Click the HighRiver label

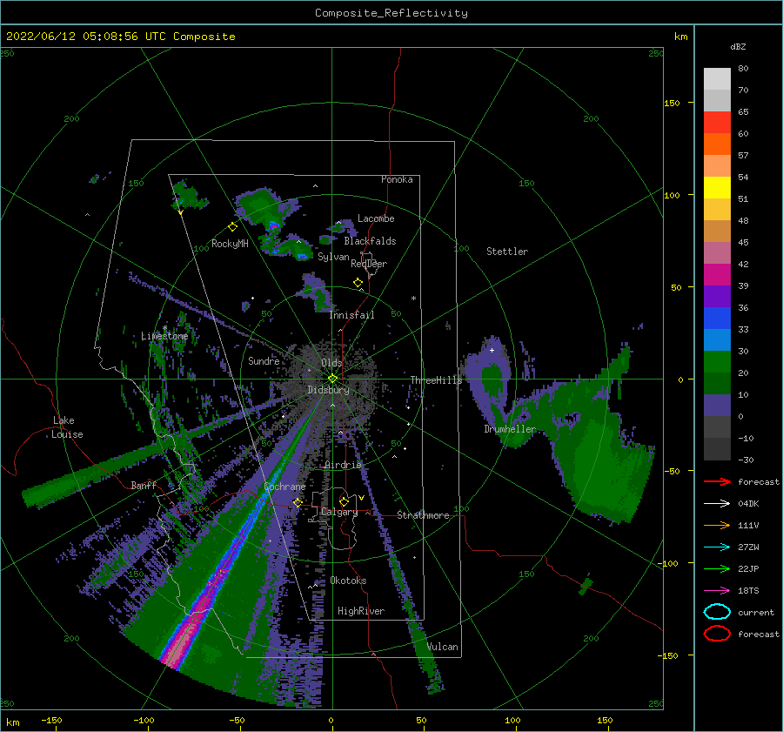coord(361,611)
